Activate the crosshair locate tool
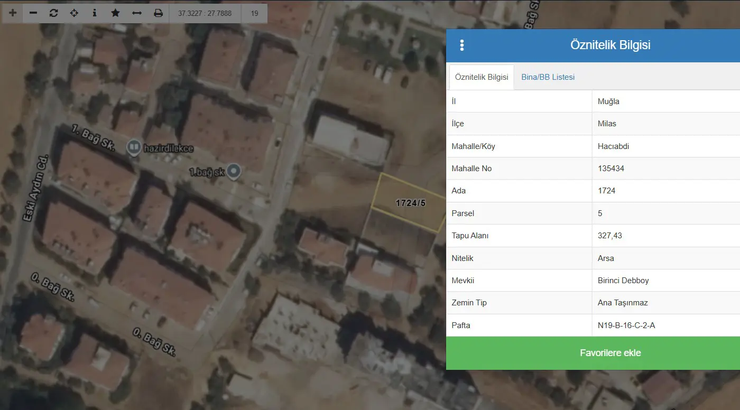The height and width of the screenshot is (410, 740). click(x=75, y=13)
